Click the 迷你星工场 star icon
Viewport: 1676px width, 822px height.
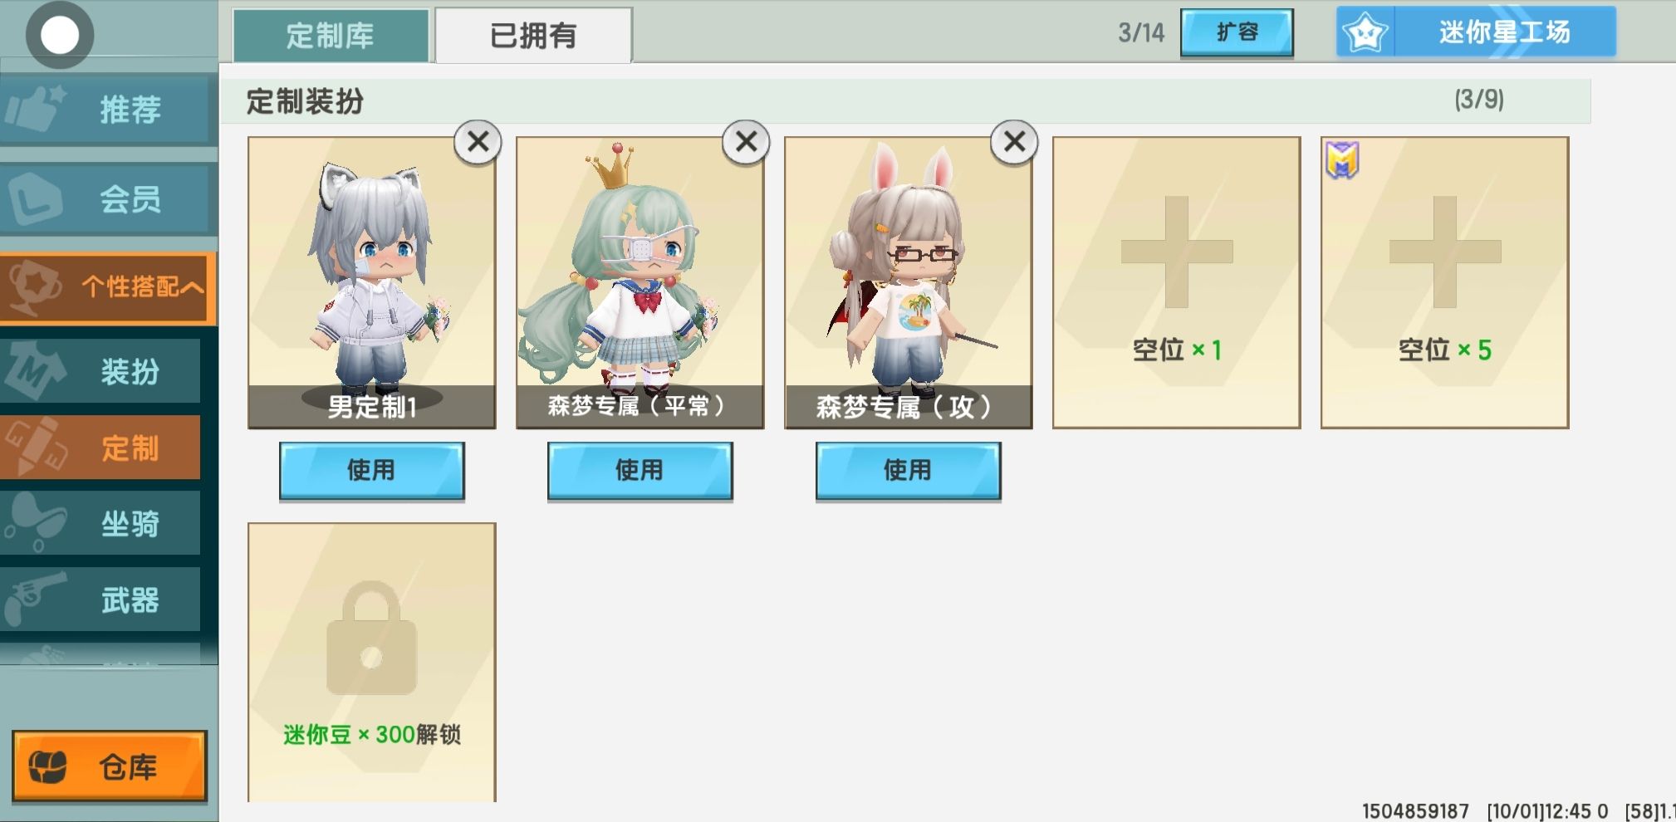click(1366, 33)
